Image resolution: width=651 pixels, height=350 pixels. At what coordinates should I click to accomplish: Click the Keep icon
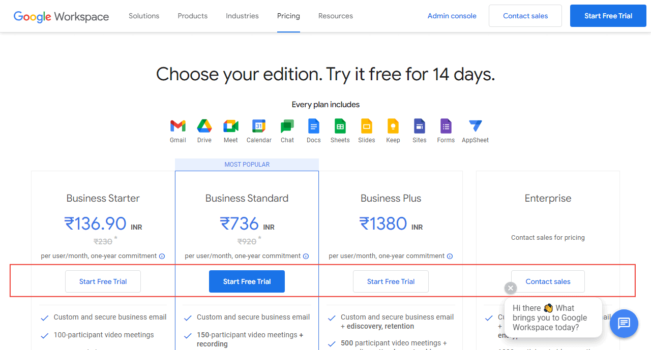(x=393, y=127)
